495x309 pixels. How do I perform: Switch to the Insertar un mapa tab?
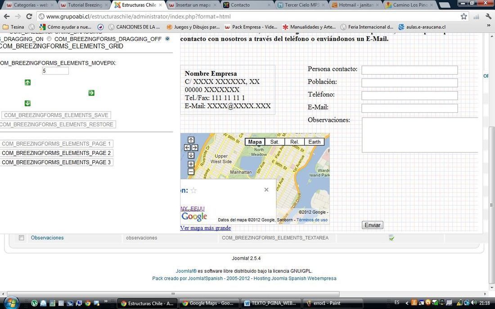click(193, 5)
